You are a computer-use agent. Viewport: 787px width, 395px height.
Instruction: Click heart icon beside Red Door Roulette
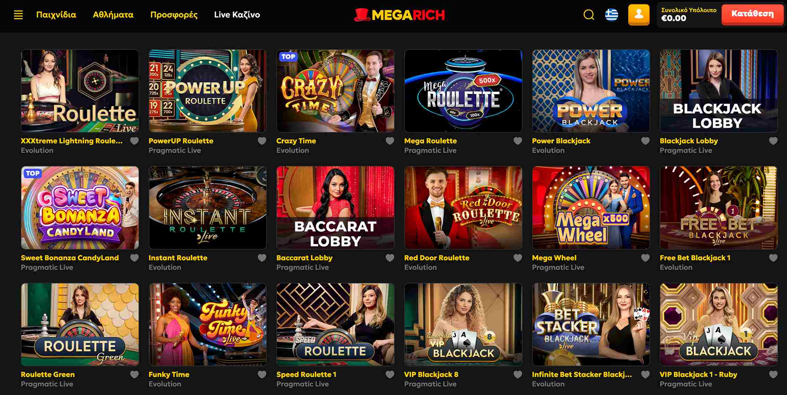pos(518,258)
